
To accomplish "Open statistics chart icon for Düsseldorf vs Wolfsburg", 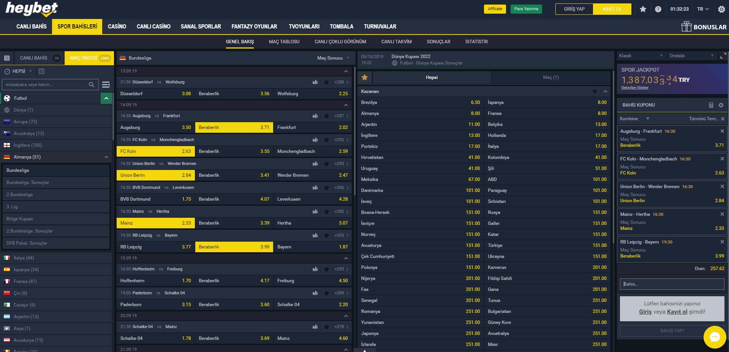I will (315, 82).
